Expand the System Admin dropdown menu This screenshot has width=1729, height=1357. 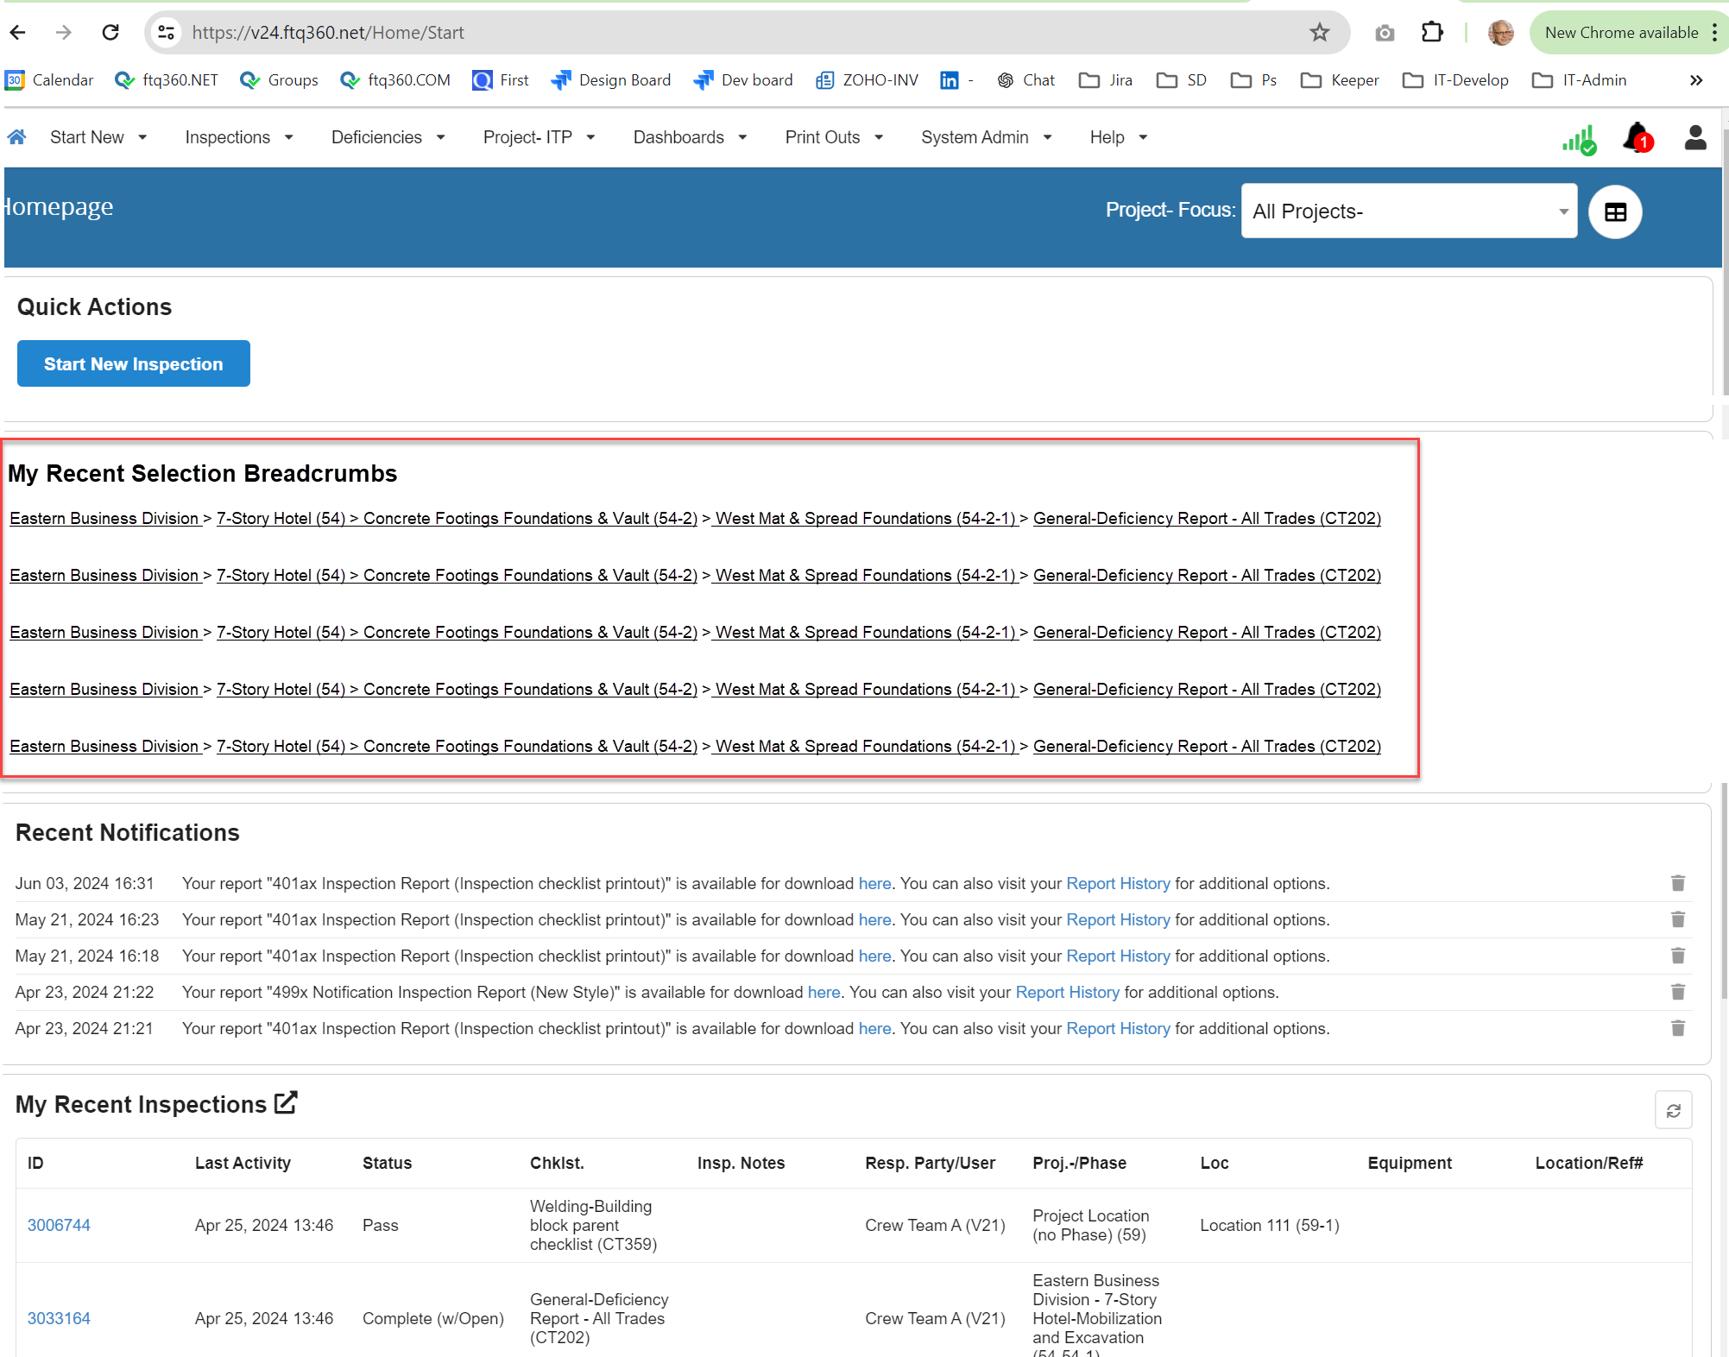[986, 137]
